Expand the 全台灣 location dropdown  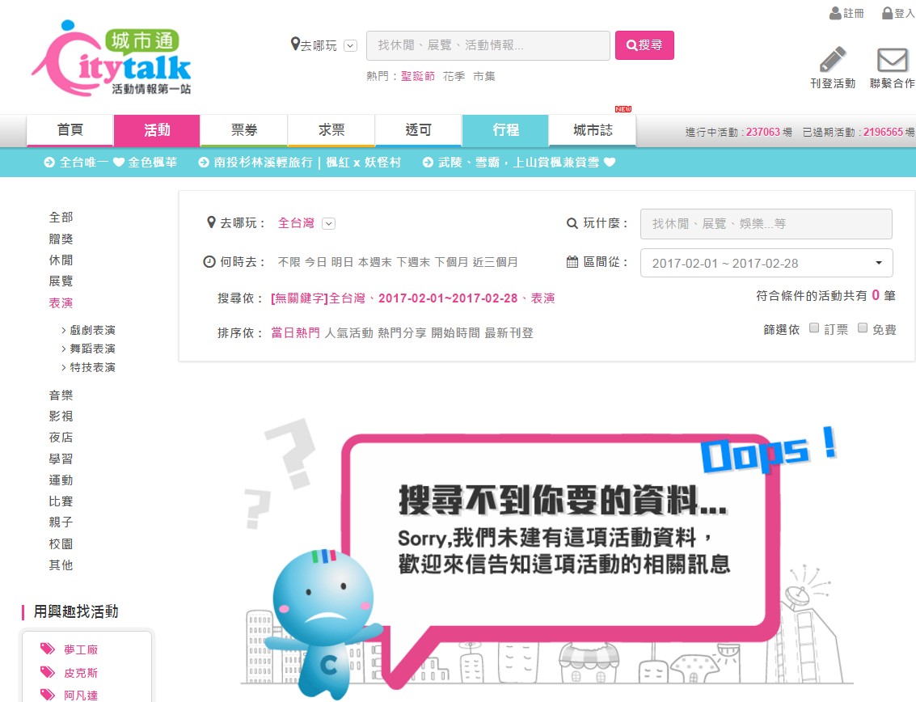click(329, 224)
